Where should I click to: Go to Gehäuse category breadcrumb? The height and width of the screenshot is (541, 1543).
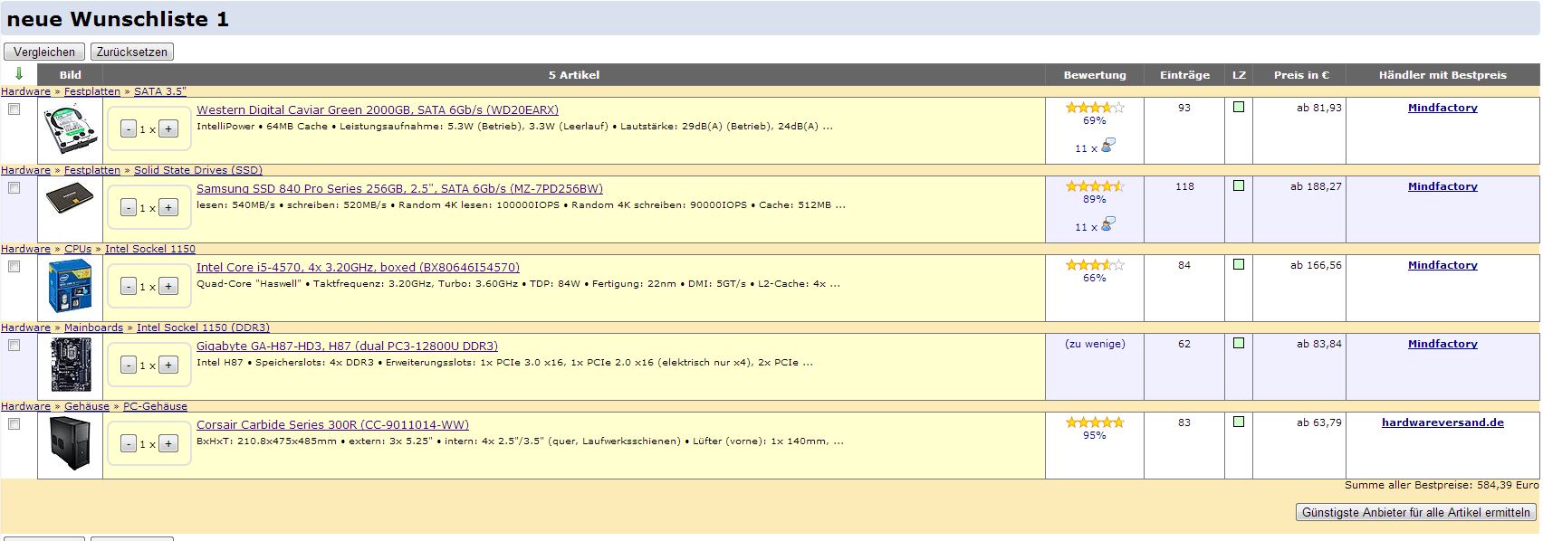tap(87, 406)
